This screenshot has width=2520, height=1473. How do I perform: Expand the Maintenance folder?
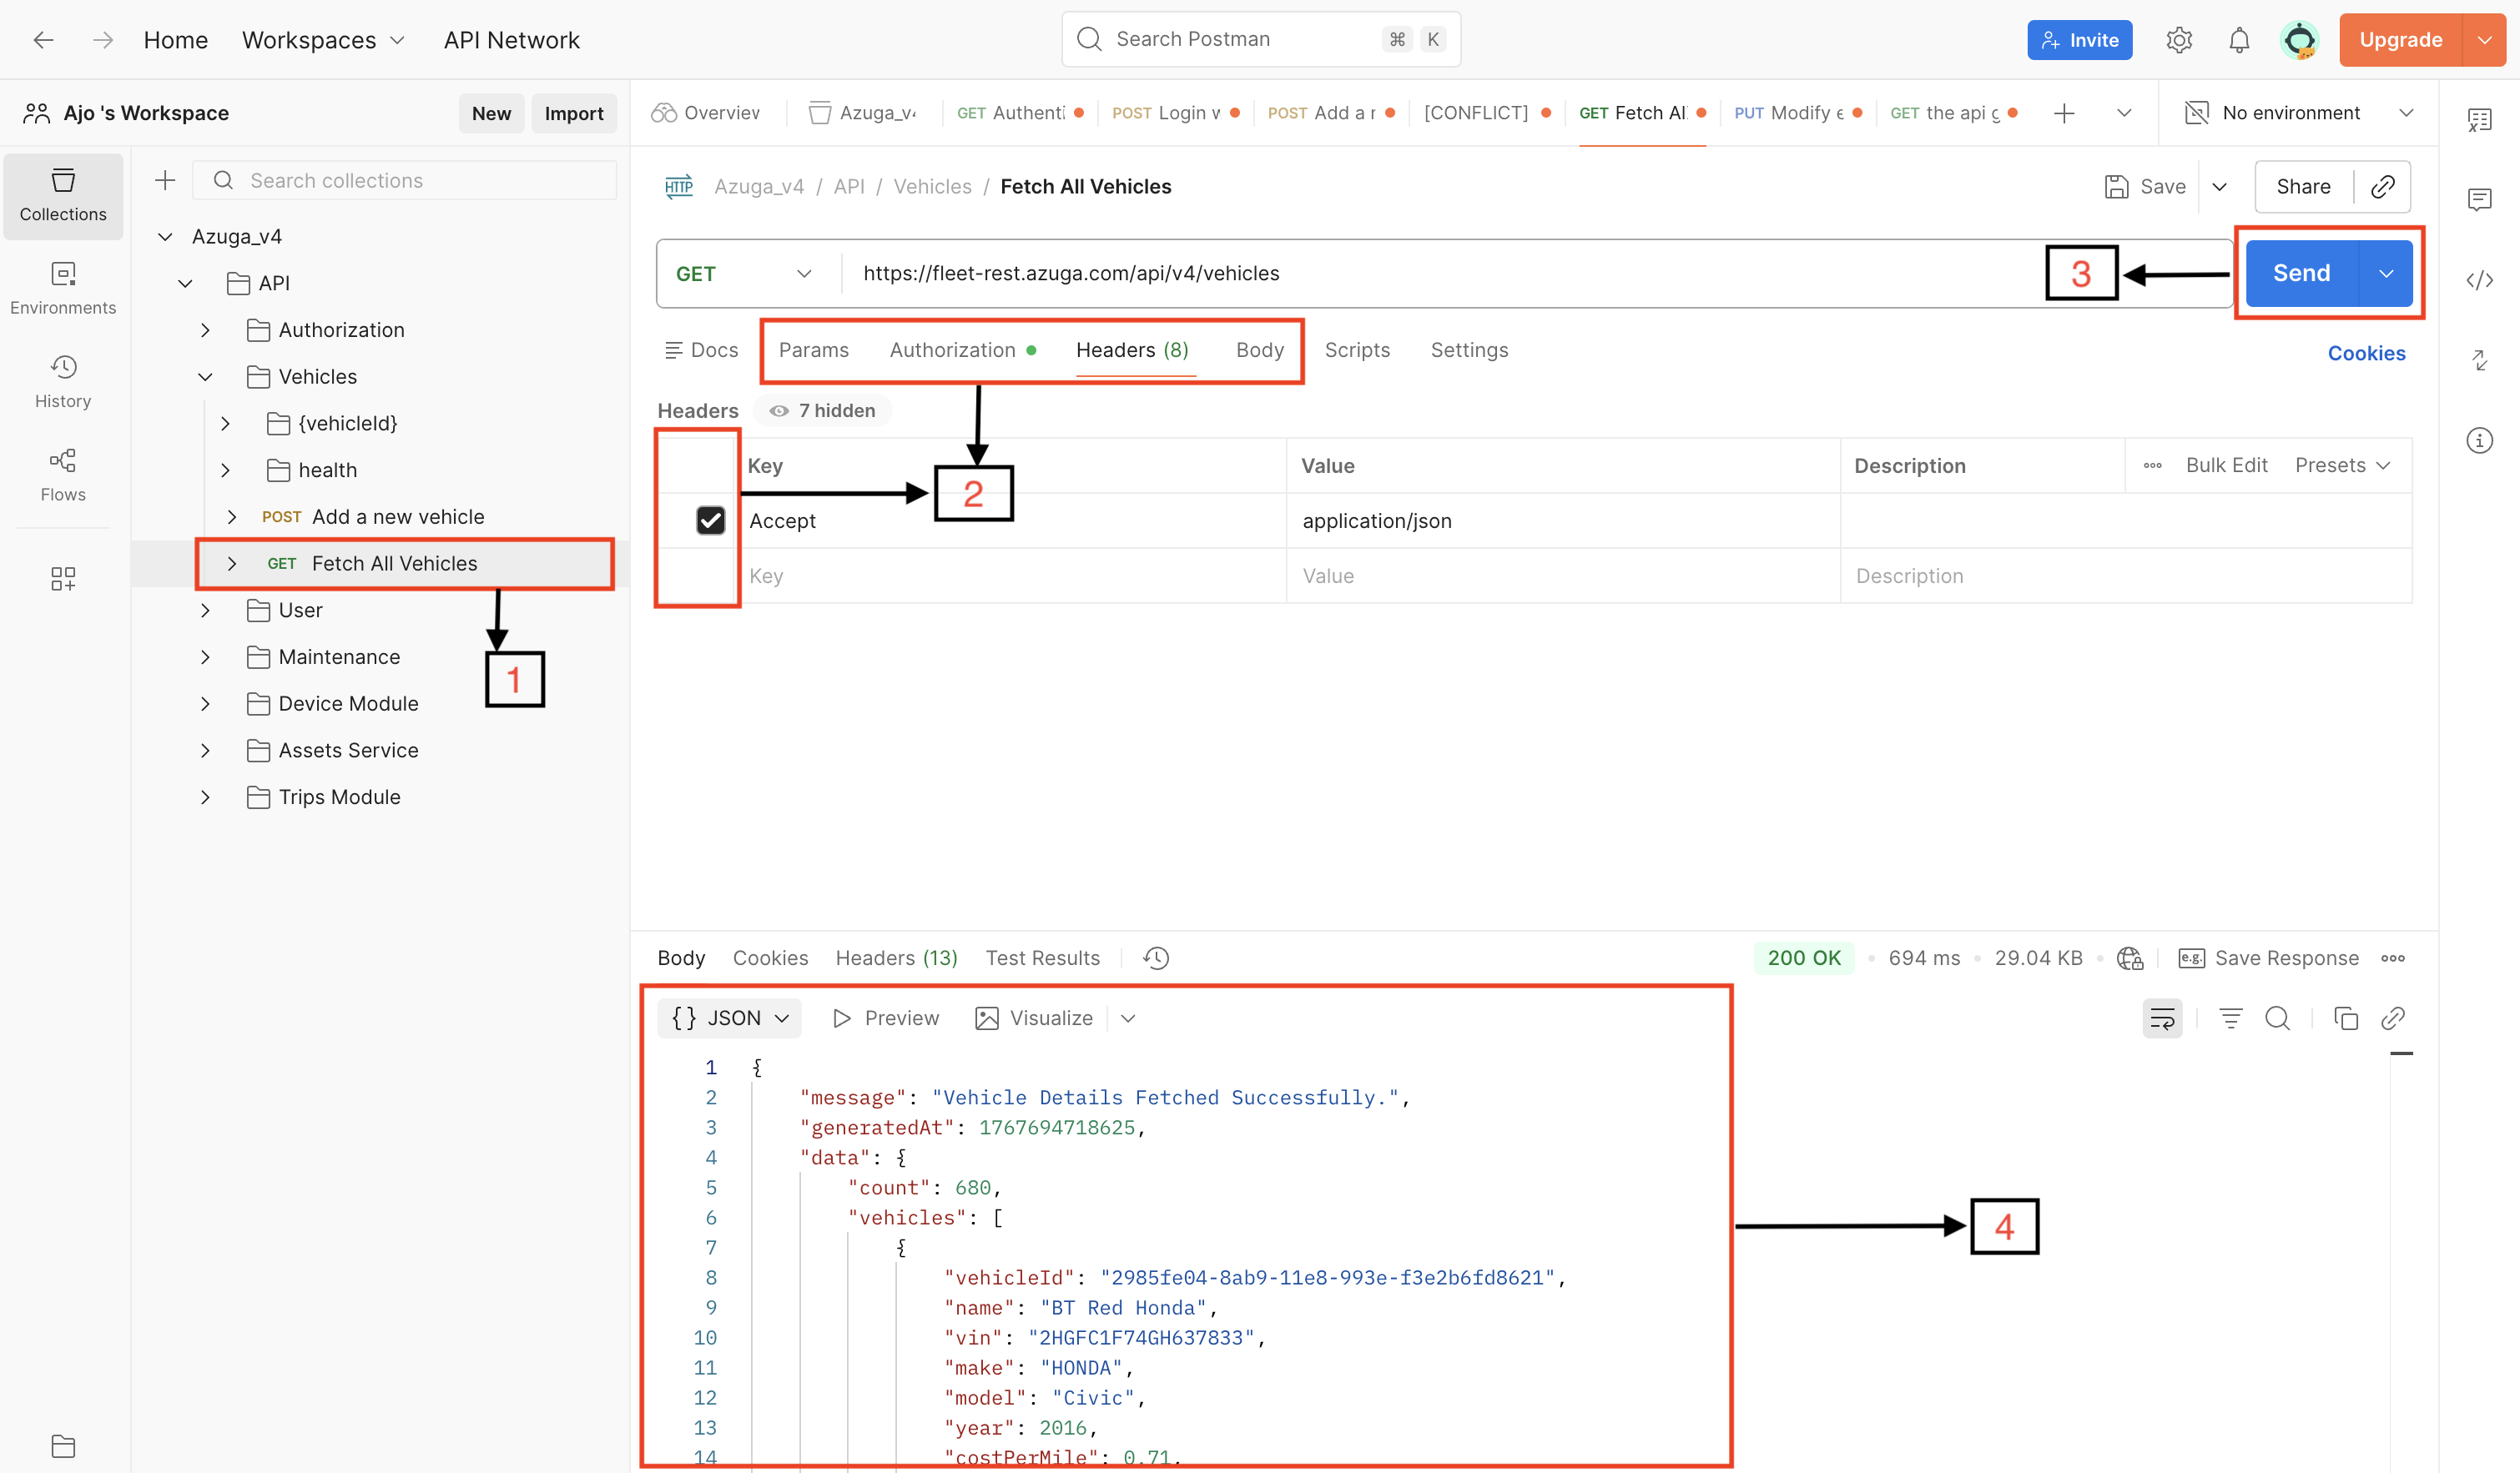(205, 656)
